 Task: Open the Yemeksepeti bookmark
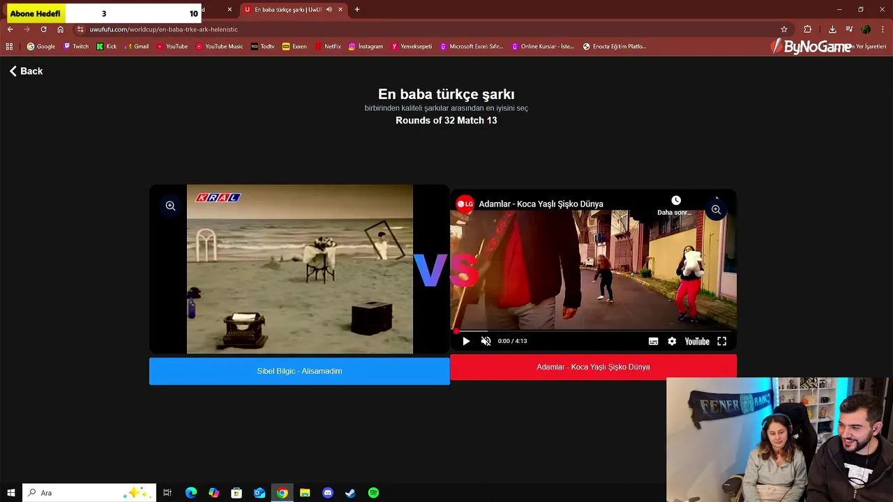[412, 47]
